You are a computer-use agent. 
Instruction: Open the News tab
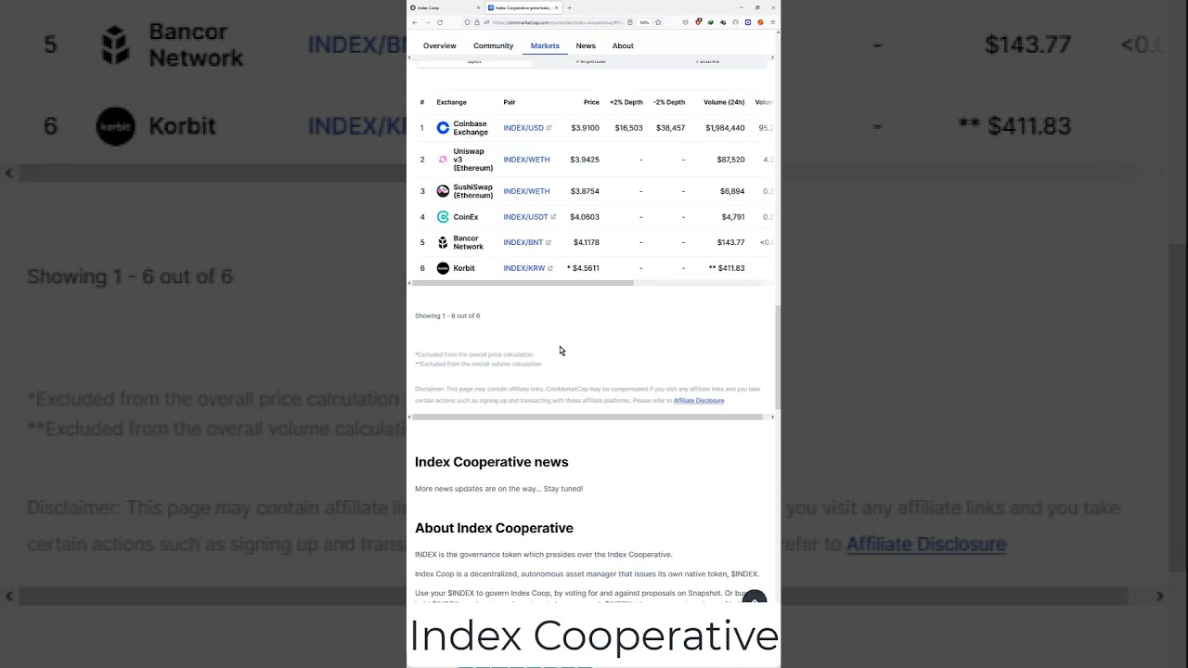click(x=586, y=45)
